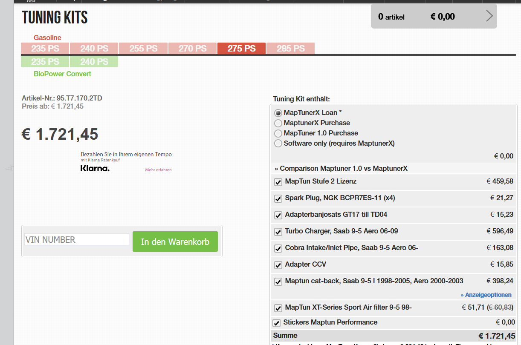Image resolution: width=521 pixels, height=345 pixels.
Task: Uncheck Adapterbanjosats GT17 till TD04
Action: (x=278, y=215)
